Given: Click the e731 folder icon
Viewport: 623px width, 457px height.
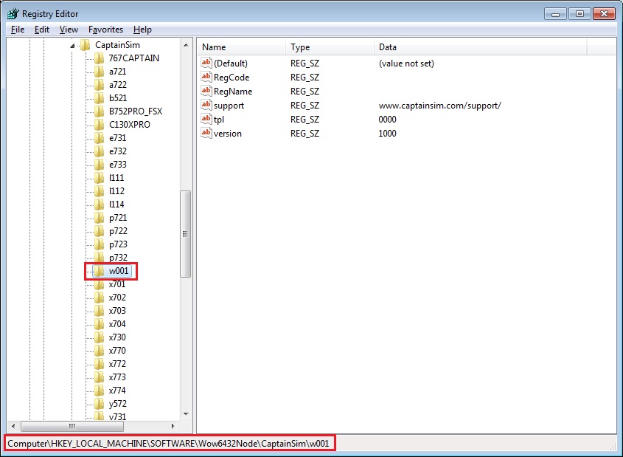Looking at the screenshot, I should [x=99, y=138].
